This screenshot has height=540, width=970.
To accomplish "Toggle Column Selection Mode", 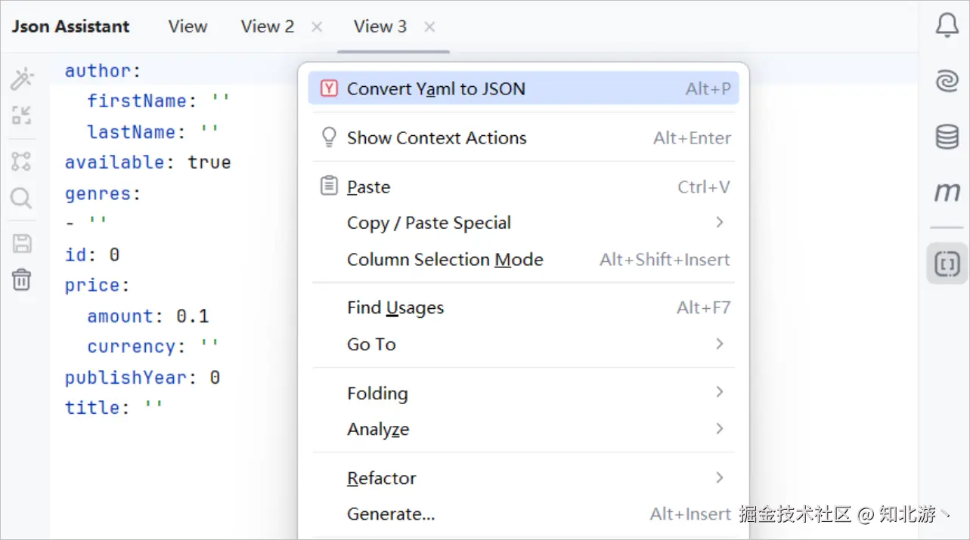I will (x=445, y=260).
